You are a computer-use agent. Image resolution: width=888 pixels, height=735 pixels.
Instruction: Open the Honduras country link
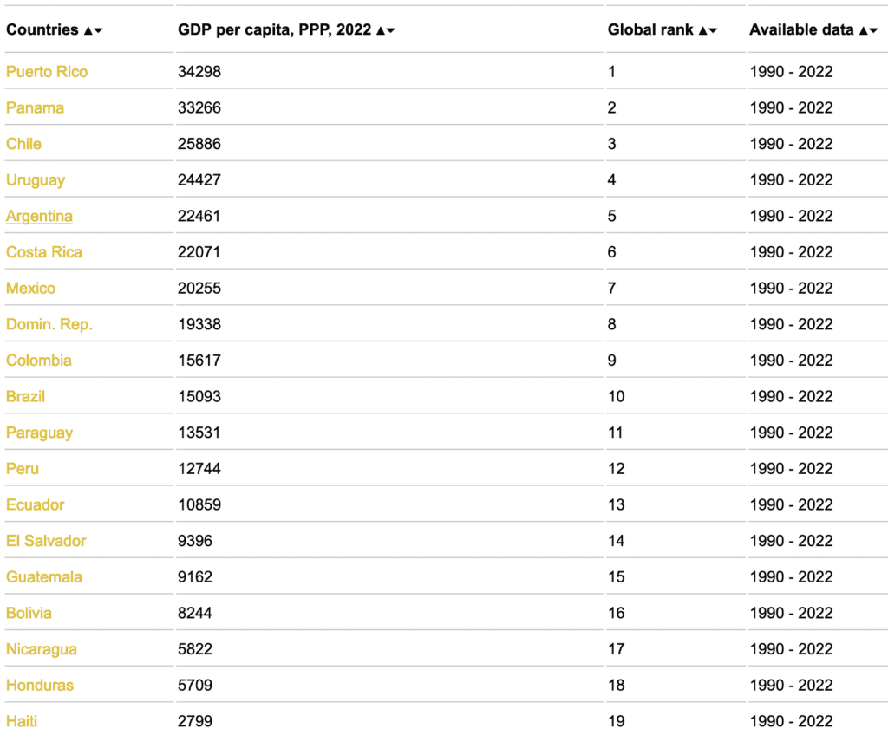pyautogui.click(x=40, y=686)
